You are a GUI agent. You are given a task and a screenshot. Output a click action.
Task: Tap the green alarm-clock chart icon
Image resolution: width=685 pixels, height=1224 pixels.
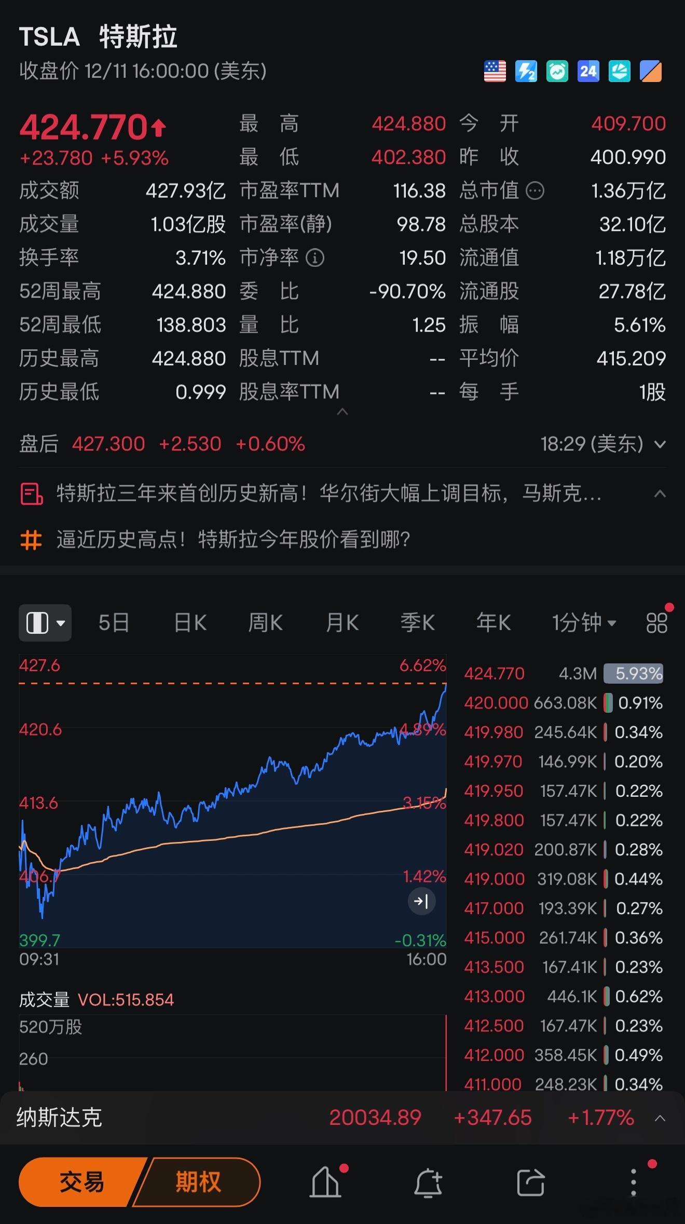(557, 71)
